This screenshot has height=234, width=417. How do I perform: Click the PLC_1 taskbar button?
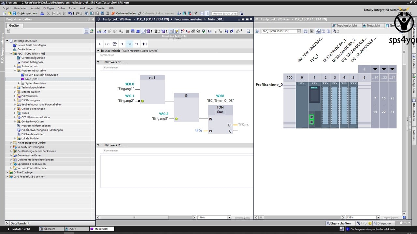(x=76, y=229)
